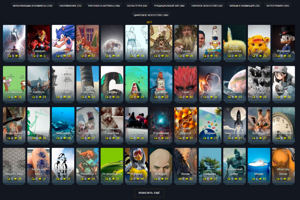The image size is (300, 200).
Task: Click the comments icon on Зарисовки card
Action: (131, 138)
